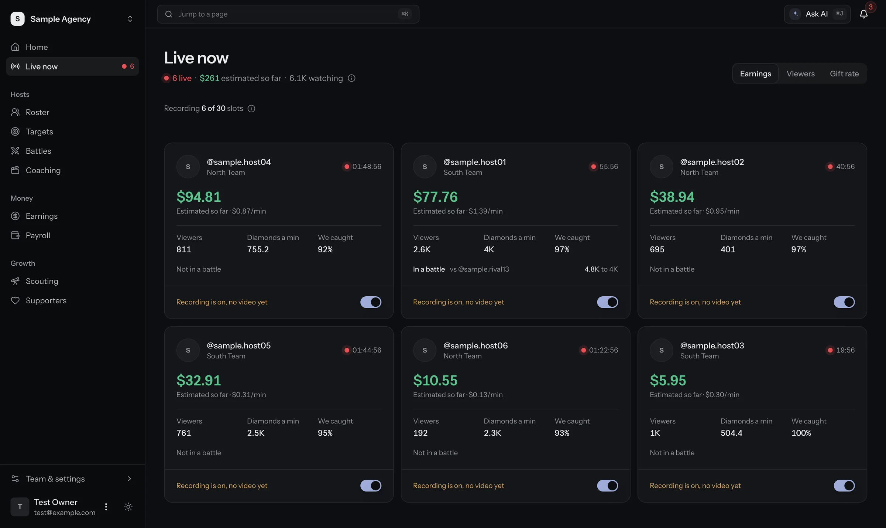The image size is (886, 528).
Task: Go to Home in the sidebar
Action: click(72, 47)
